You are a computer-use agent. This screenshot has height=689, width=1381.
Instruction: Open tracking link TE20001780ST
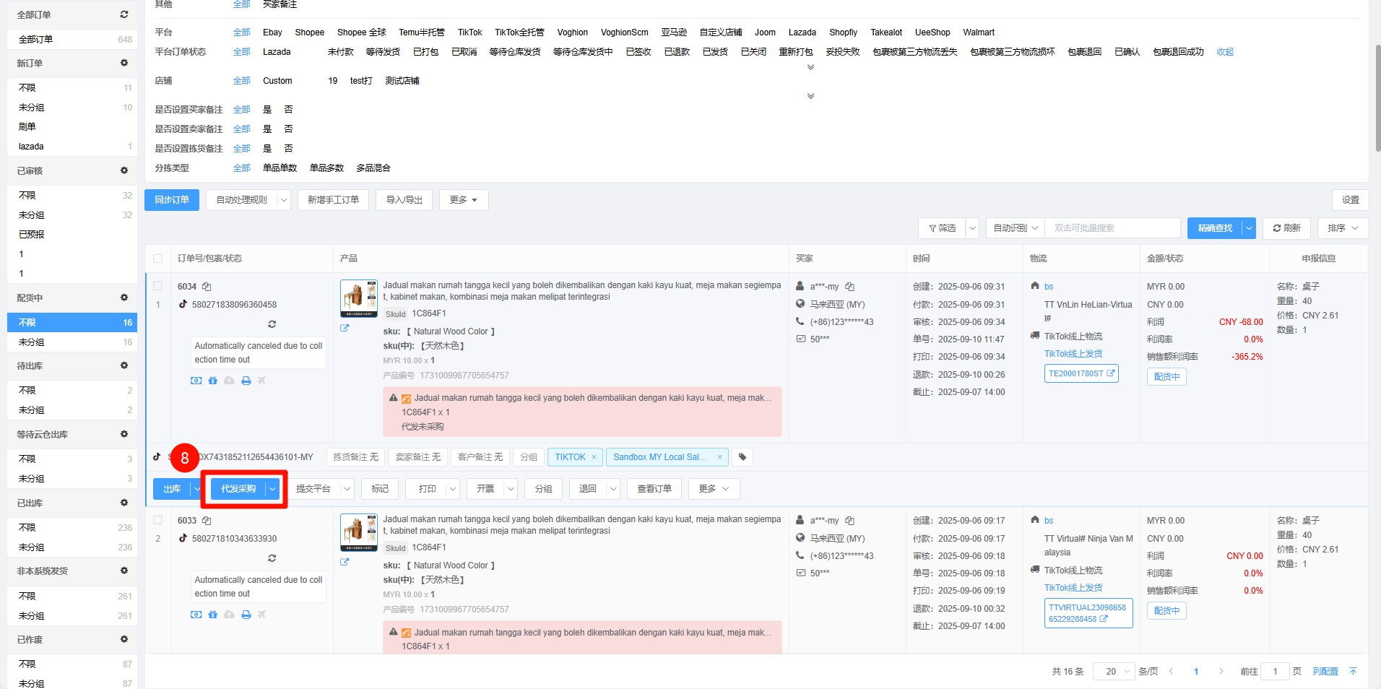tap(1081, 373)
